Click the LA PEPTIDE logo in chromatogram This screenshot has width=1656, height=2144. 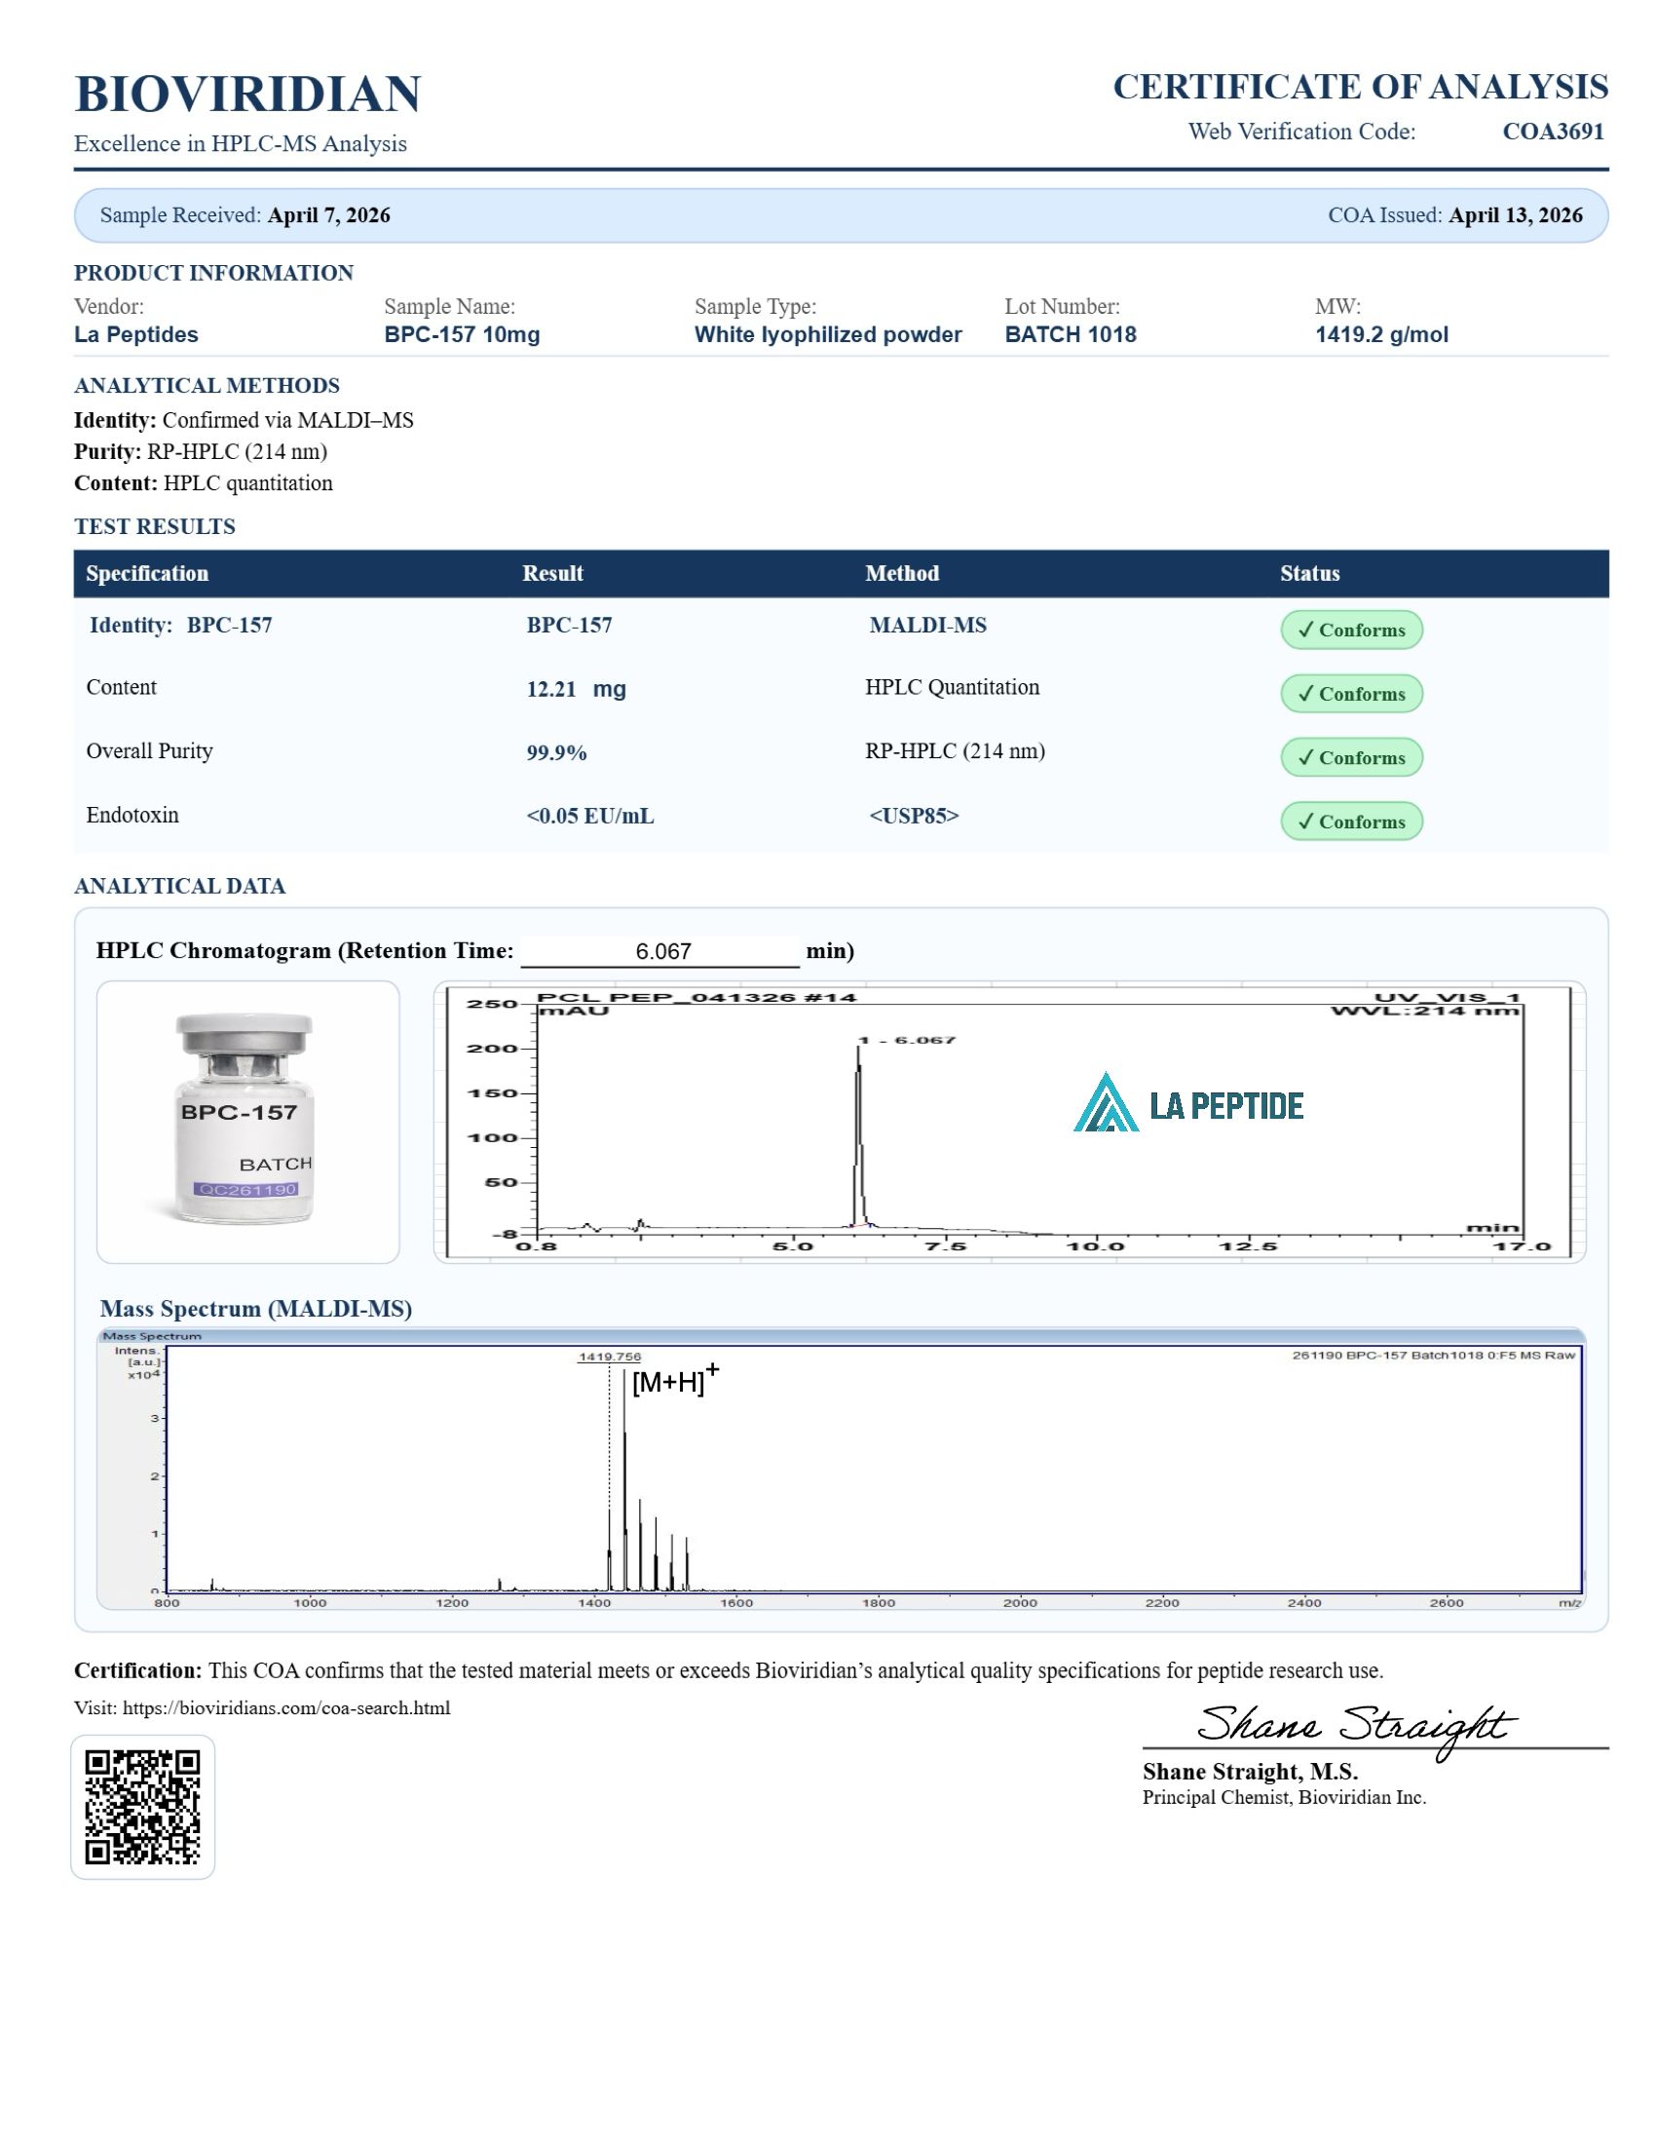coord(1187,1103)
